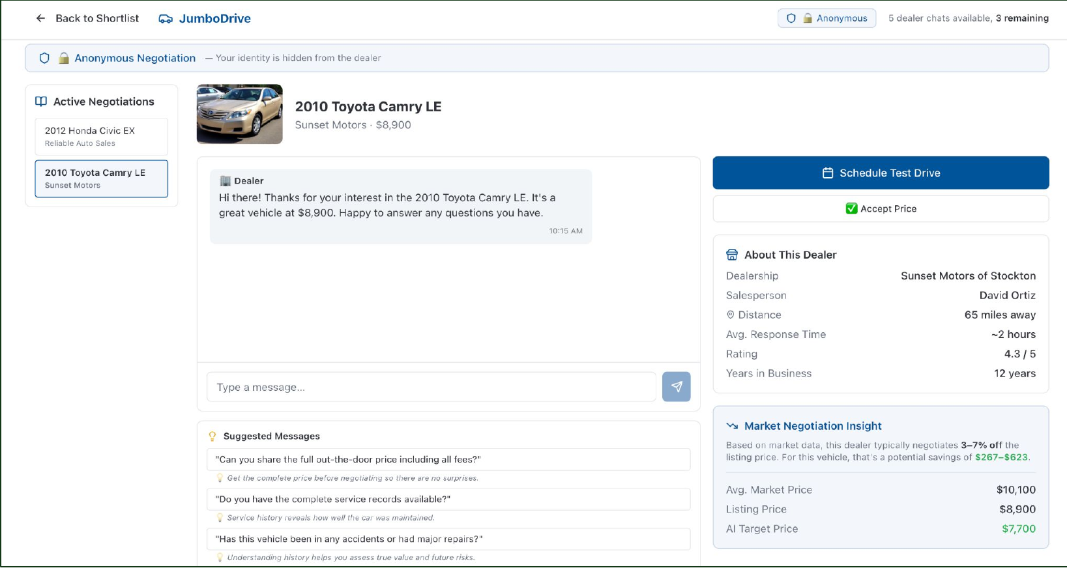
Task: Click the Schedule Test Drive button
Action: click(x=881, y=173)
